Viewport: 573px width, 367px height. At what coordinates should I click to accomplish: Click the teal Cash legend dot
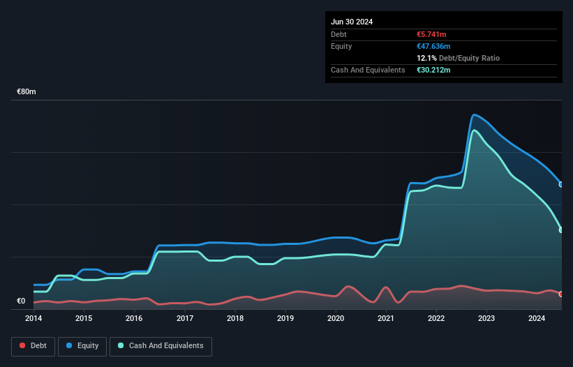click(121, 345)
